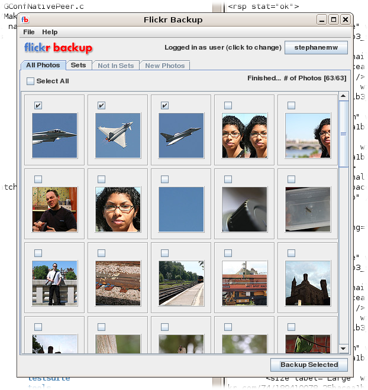The image size is (368, 390).
Task: Check the rusty rail track photo checkbox
Action: [x=101, y=253]
